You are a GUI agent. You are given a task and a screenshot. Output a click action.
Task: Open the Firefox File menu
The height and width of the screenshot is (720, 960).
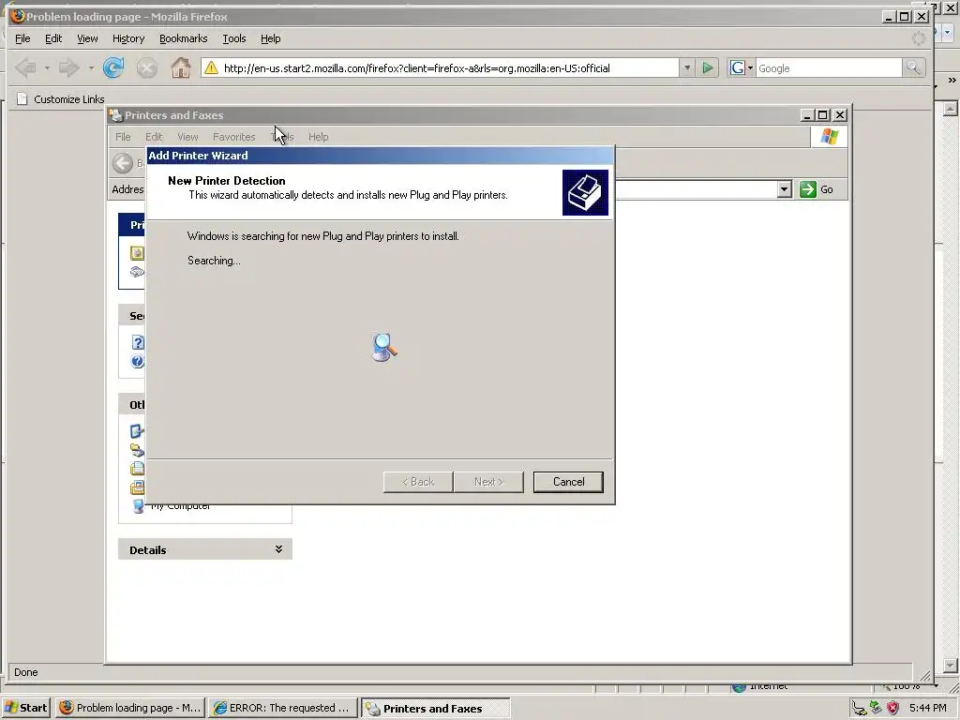22,38
